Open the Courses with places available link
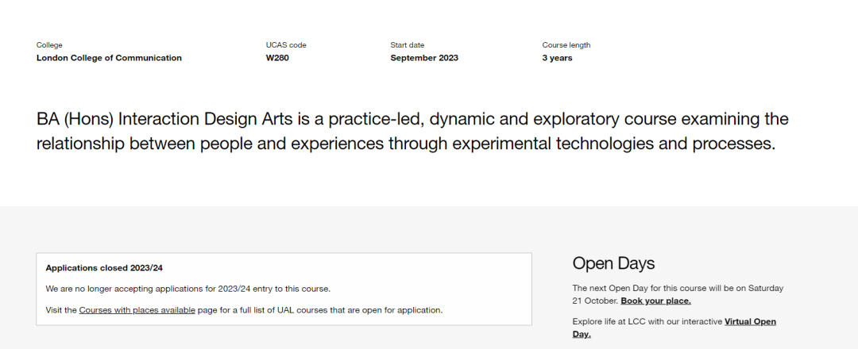858x349 pixels. pos(137,310)
